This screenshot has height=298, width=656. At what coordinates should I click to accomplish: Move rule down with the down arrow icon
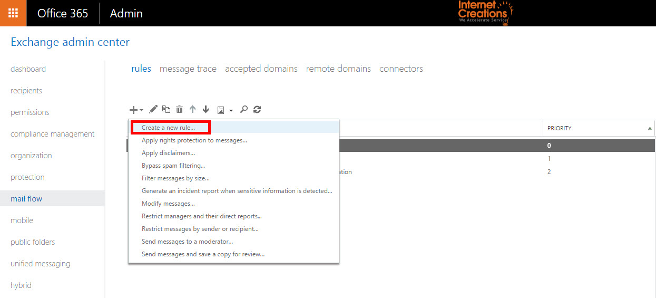tap(205, 109)
